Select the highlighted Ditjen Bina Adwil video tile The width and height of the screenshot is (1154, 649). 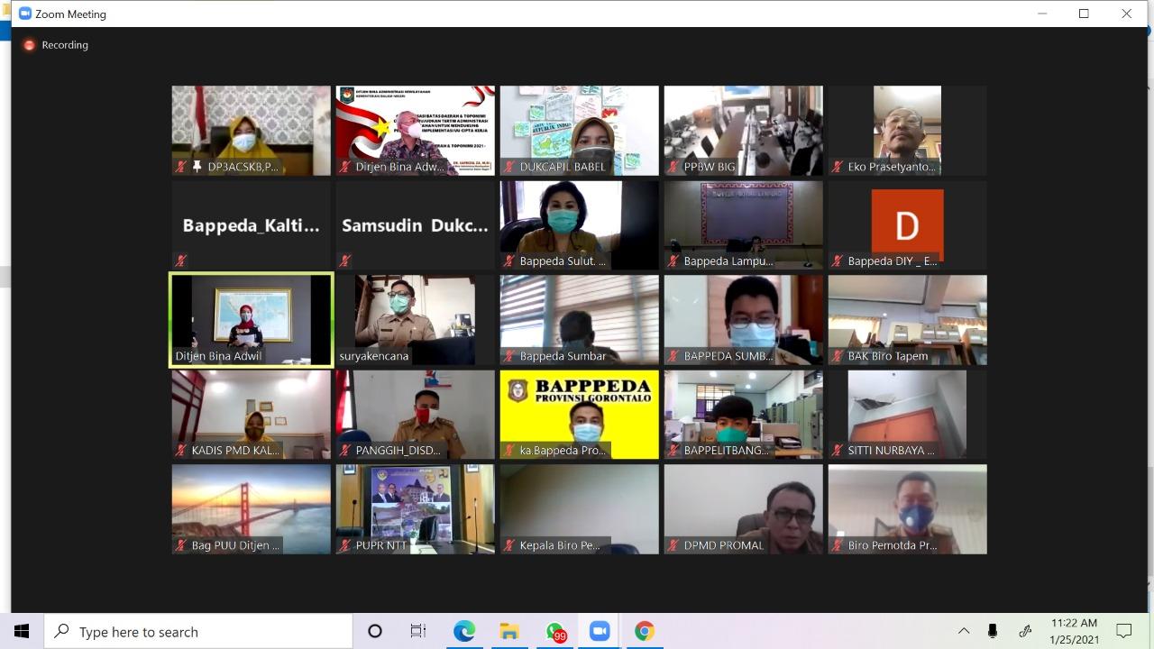(x=251, y=319)
